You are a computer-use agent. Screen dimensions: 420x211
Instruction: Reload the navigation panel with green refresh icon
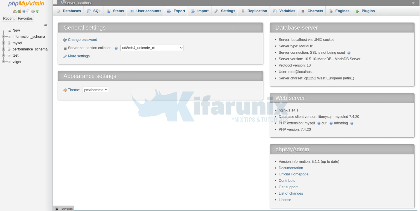[x=37, y=11]
